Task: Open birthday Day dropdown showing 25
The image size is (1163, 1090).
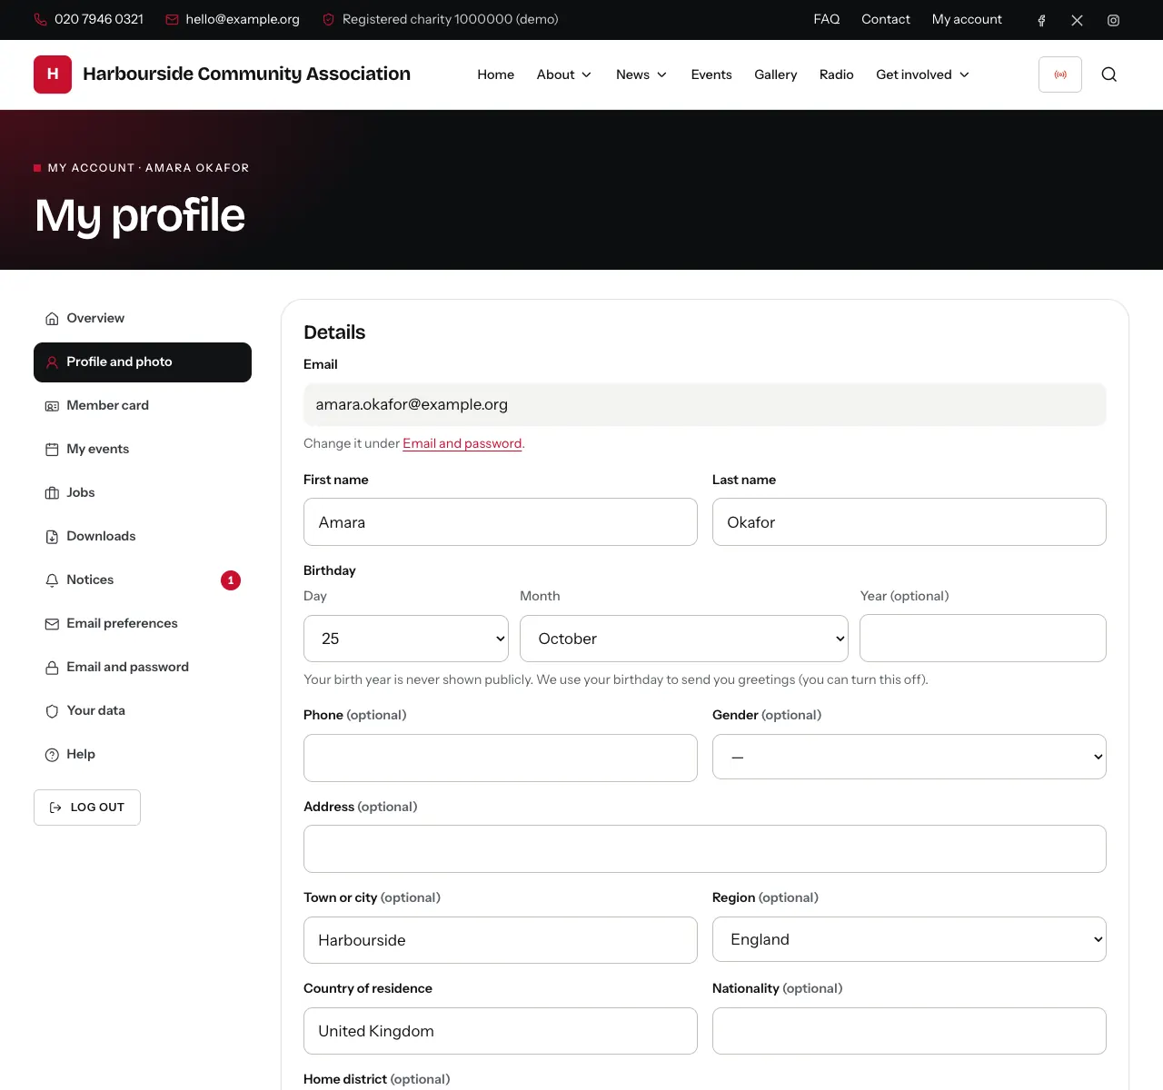Action: click(x=406, y=639)
